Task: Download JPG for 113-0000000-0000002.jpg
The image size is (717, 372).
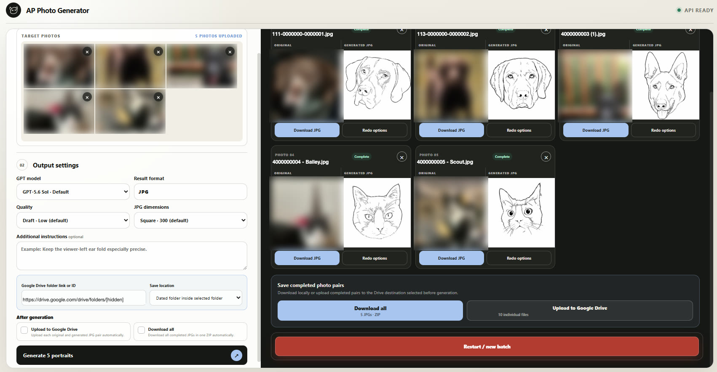Action: tap(452, 130)
